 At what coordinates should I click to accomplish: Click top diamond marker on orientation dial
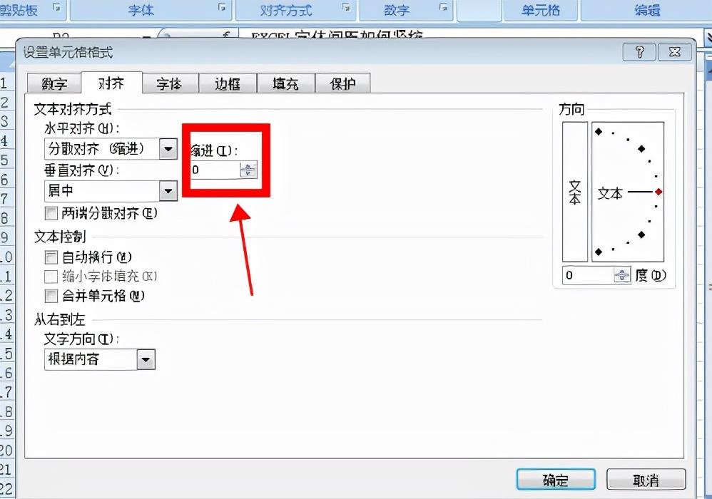pyautogui.click(x=599, y=132)
